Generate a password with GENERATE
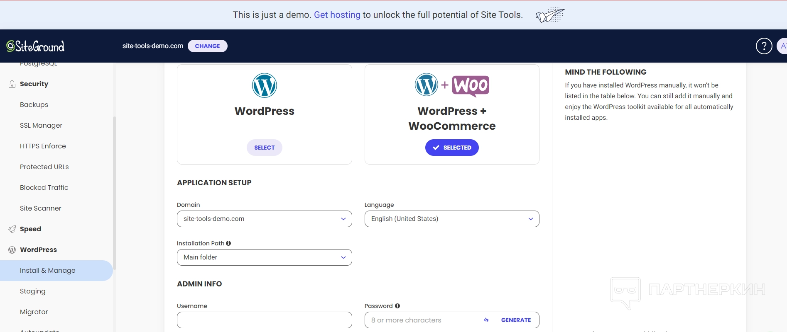 pos(516,320)
